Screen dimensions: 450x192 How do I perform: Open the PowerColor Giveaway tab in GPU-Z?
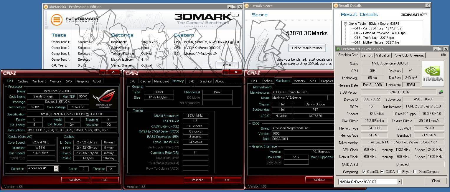[409, 55]
